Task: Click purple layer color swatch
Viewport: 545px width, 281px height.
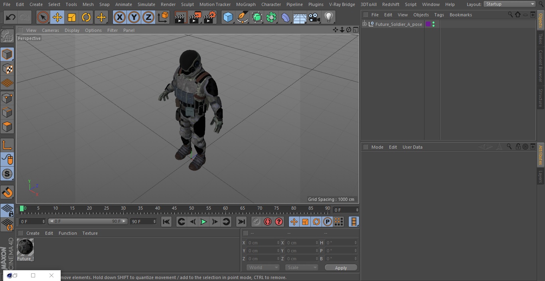Action: pos(428,24)
